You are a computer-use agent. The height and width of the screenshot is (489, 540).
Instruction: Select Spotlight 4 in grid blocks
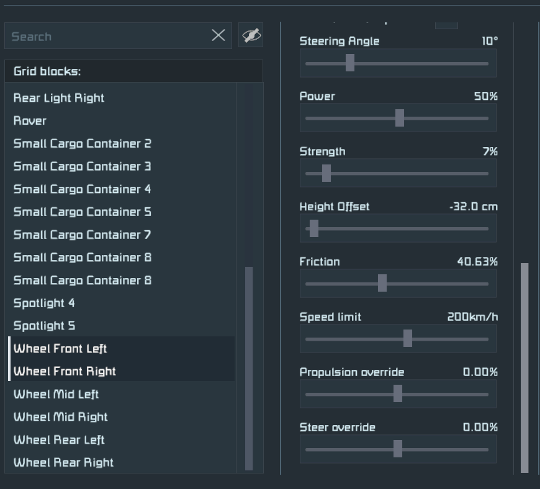(x=44, y=303)
